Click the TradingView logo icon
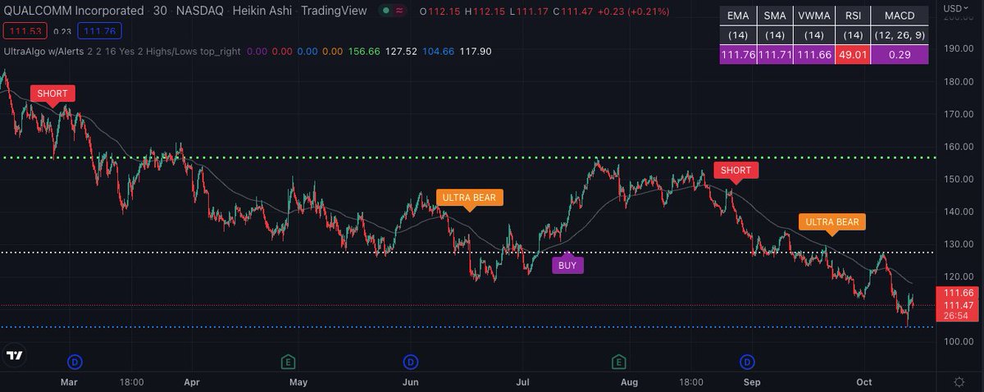984x392 pixels. pyautogui.click(x=14, y=355)
